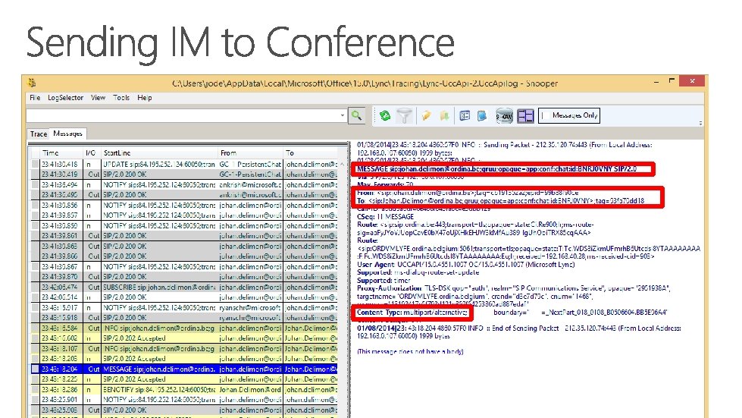Maximize the Snooper window
Viewport: 742px width, 418px height.
click(672, 81)
